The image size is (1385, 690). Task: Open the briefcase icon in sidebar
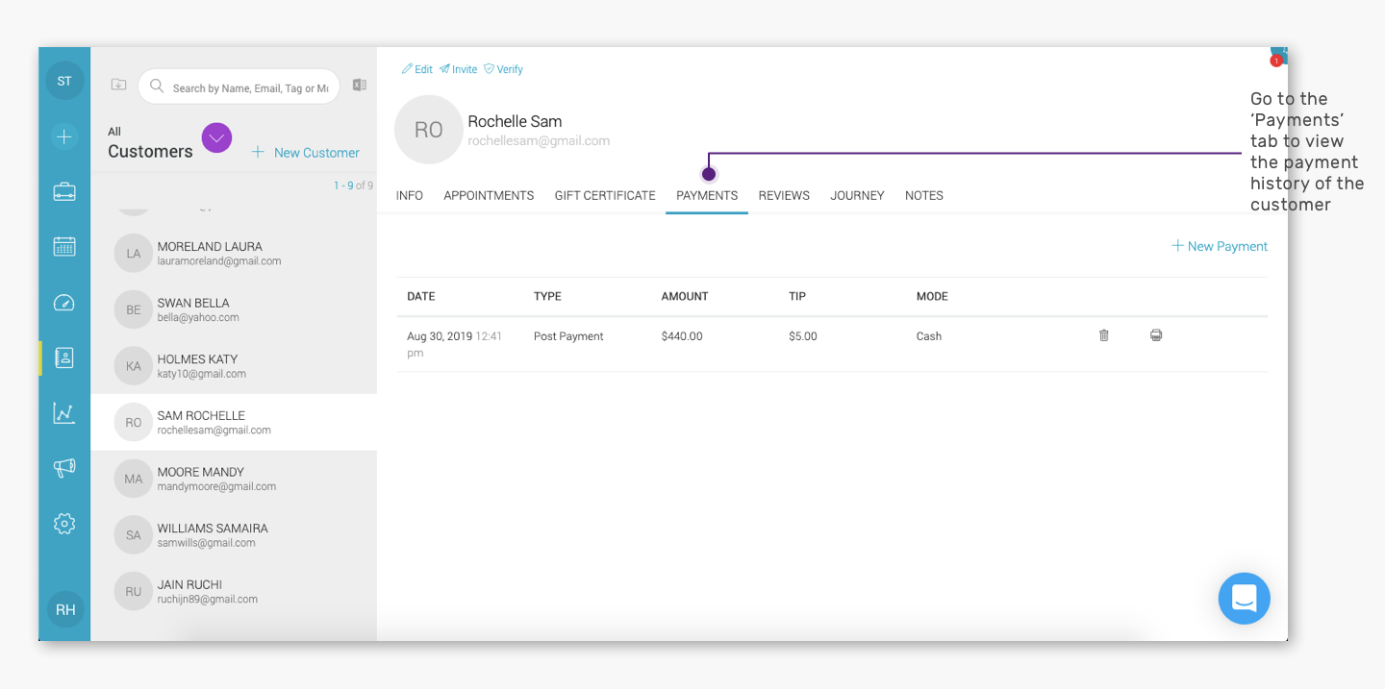(64, 191)
